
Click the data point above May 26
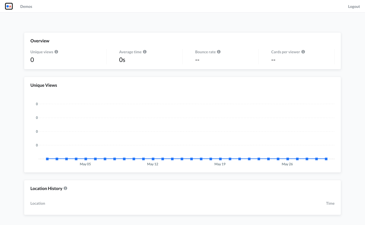pyautogui.click(x=287, y=159)
